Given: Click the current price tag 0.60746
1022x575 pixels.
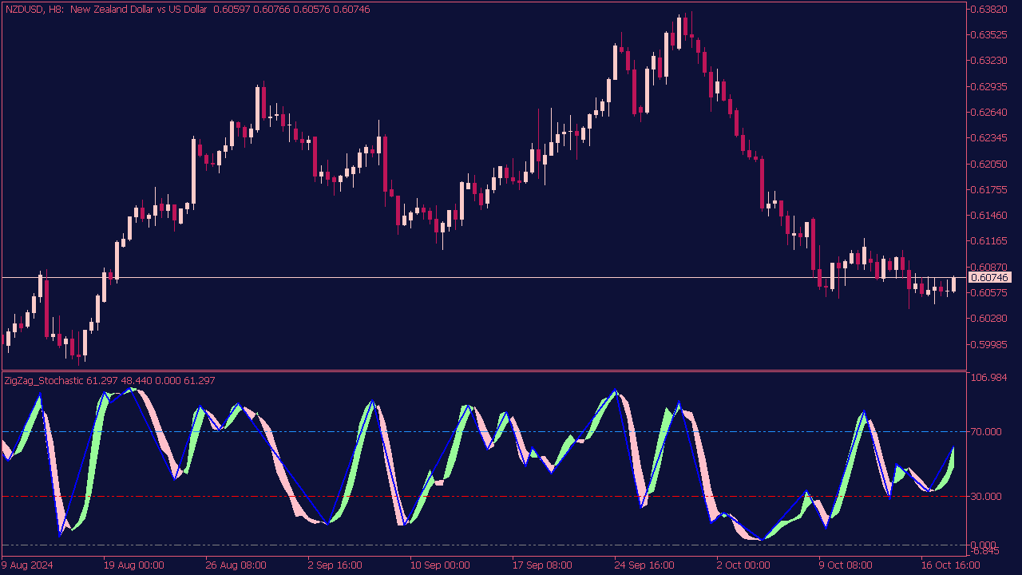Looking at the screenshot, I should tap(989, 277).
